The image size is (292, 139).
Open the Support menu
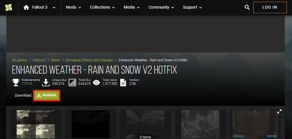(x=192, y=7)
